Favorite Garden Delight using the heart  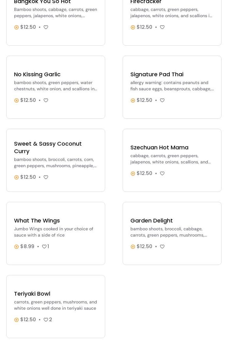pos(162,247)
